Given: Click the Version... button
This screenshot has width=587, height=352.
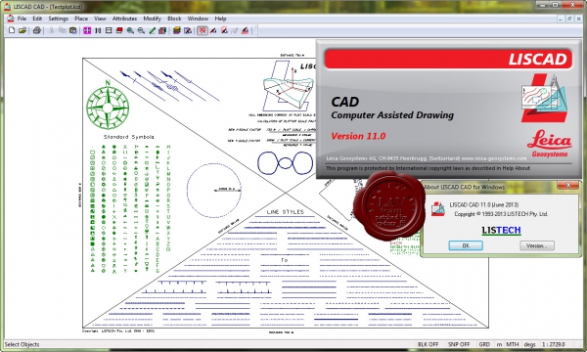Looking at the screenshot, I should coord(537,245).
